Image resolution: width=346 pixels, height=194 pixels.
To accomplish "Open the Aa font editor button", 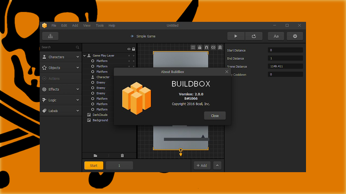I will point(276,36).
